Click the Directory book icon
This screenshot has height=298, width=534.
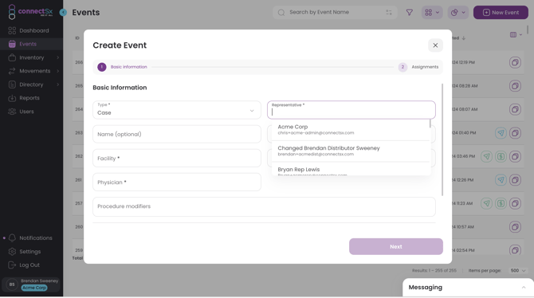12,84
